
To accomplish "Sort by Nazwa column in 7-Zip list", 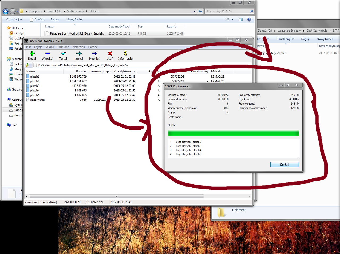I will pyautogui.click(x=31, y=71).
